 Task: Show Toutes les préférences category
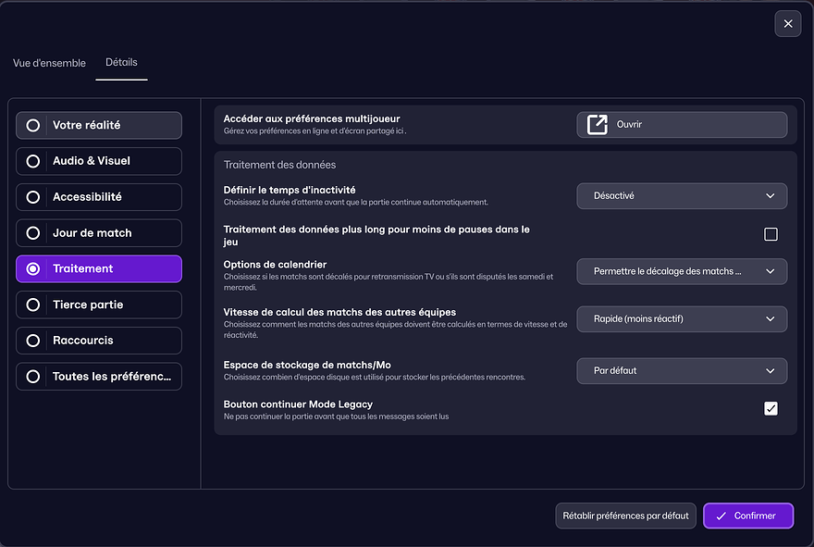pos(99,377)
